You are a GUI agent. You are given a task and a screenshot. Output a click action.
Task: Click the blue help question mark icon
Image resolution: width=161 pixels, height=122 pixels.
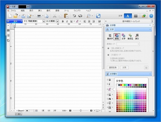(151, 16)
